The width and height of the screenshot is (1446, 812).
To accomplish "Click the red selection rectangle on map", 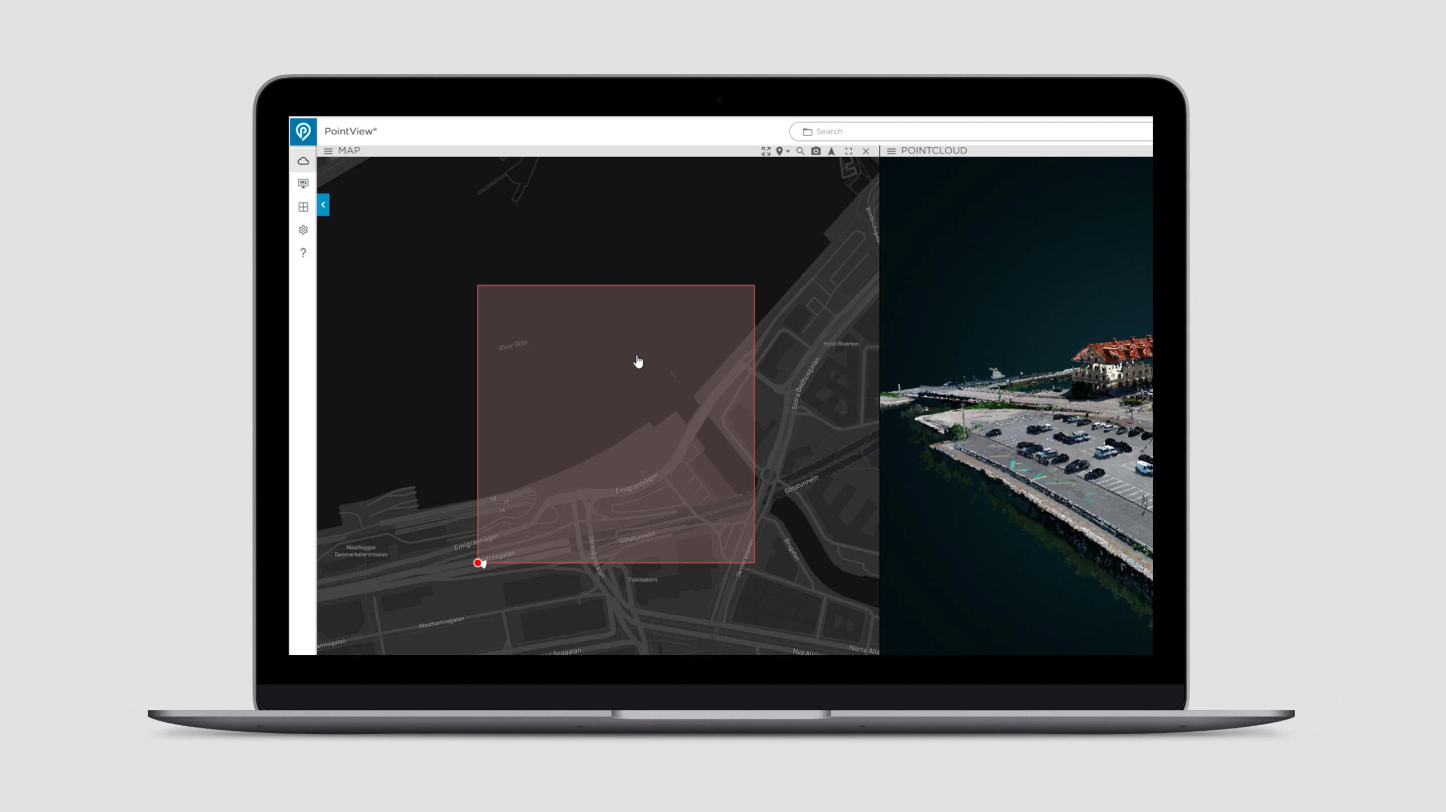I will [616, 424].
